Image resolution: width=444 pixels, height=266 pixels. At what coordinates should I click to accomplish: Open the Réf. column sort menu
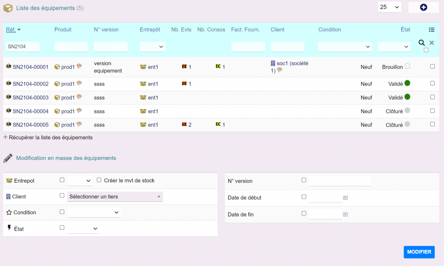click(x=13, y=30)
